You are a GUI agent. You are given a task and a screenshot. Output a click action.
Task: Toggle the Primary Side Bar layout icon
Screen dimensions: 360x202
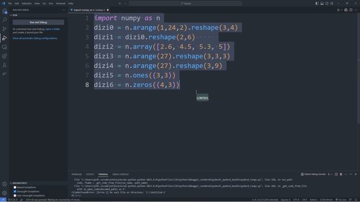[317, 3]
